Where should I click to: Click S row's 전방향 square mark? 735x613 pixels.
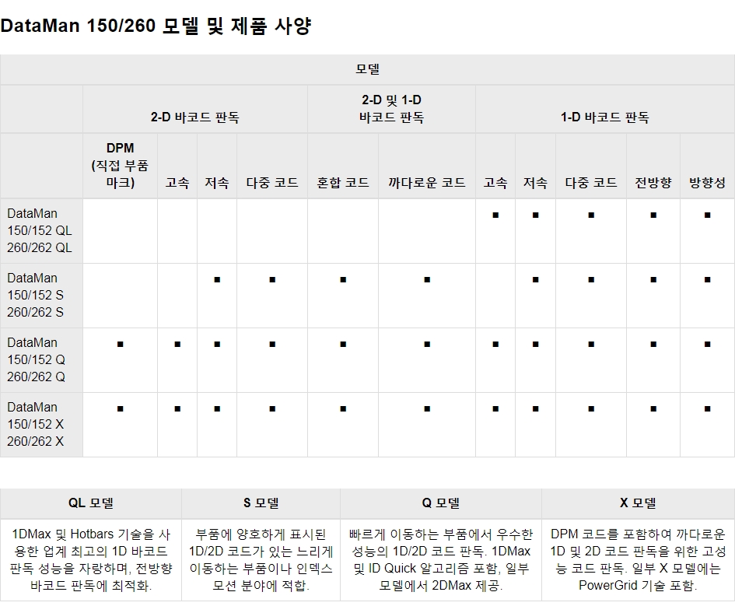(653, 280)
